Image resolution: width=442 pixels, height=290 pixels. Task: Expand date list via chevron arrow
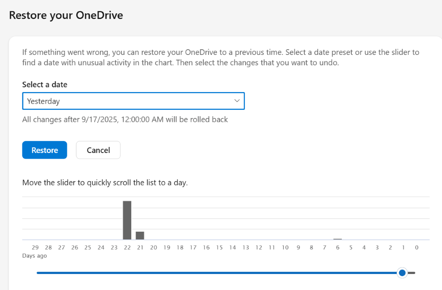pyautogui.click(x=237, y=101)
